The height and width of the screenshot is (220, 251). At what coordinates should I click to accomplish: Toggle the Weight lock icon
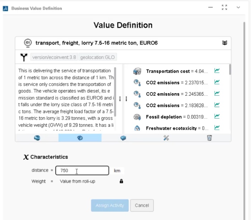pyautogui.click(x=121, y=181)
